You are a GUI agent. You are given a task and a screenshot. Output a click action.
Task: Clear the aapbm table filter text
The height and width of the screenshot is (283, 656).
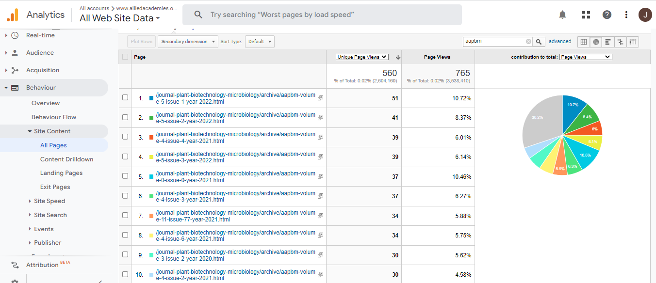click(x=528, y=42)
